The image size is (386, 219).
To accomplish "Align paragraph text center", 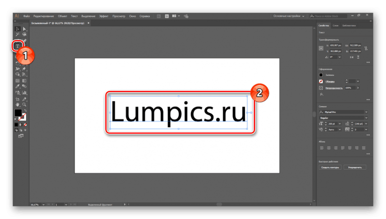I will (329, 148).
